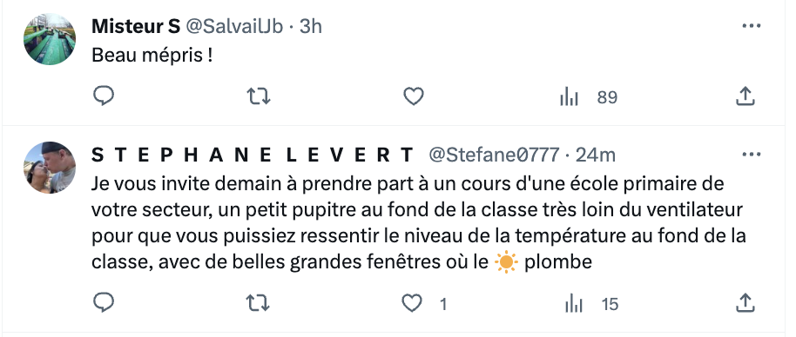The height and width of the screenshot is (337, 796).
Task: Share Stephane Levert's tweet
Action: pos(745,303)
